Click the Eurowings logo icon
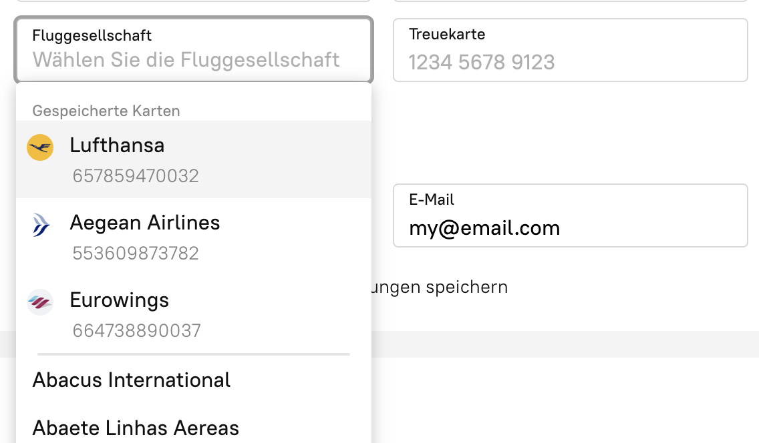Screen dimensions: 759x443 [40, 302]
